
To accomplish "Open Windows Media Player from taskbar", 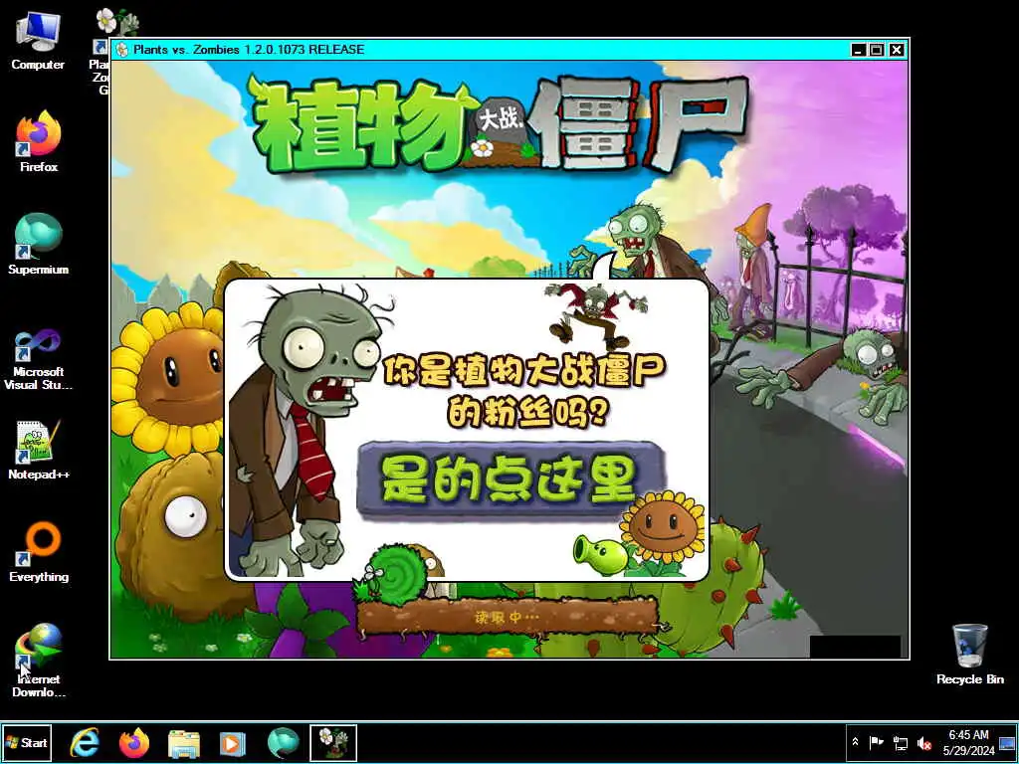I will [232, 743].
